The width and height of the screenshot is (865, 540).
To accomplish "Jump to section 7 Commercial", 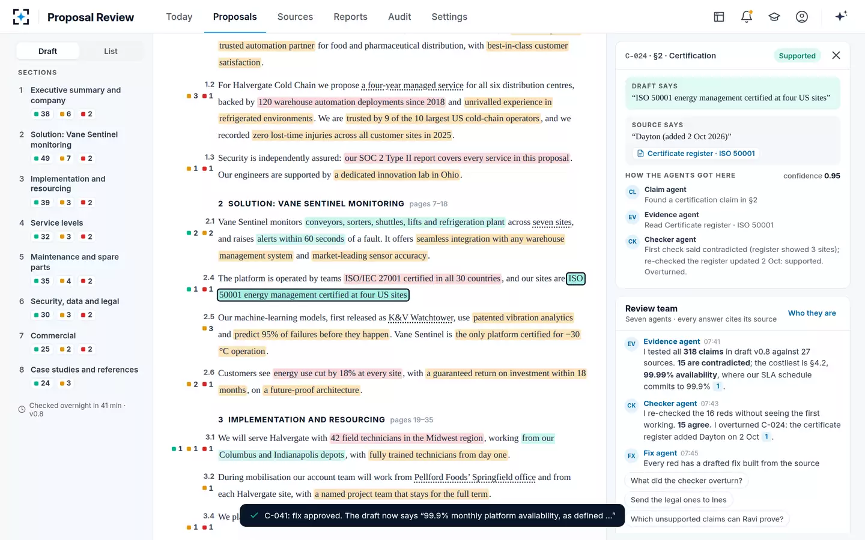I will pos(79,342).
